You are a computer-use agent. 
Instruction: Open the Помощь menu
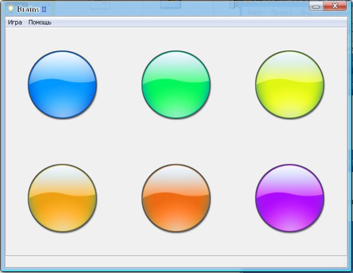[40, 22]
